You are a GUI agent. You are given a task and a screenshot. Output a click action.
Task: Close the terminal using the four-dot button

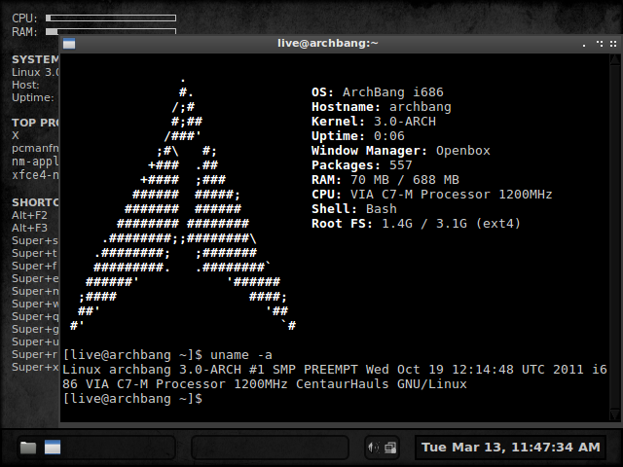613,44
